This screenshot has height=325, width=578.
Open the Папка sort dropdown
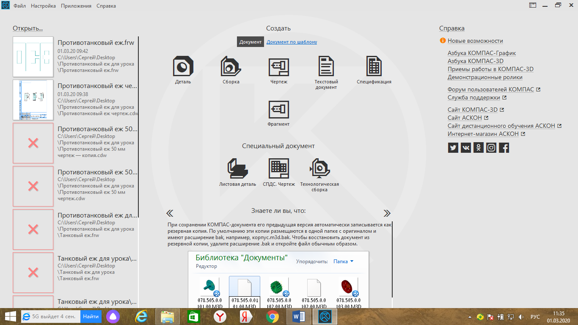pos(343,262)
